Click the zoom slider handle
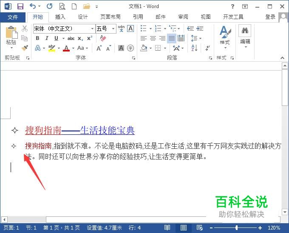Viewport: 289px width, 233px height. pos(236,228)
